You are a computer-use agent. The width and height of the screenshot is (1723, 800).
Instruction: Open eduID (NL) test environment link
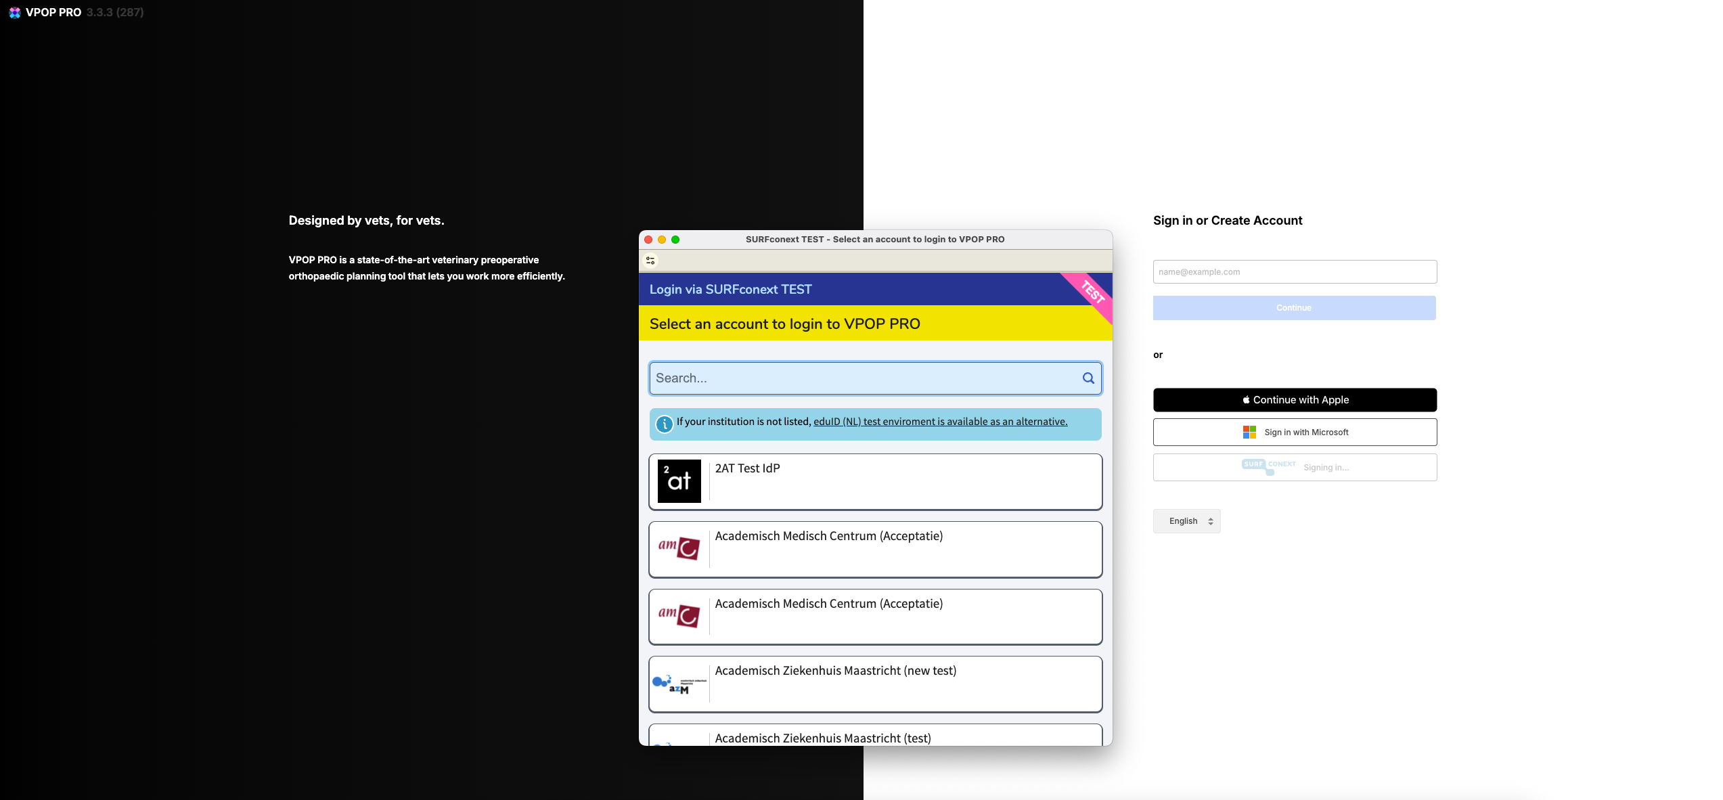(940, 422)
